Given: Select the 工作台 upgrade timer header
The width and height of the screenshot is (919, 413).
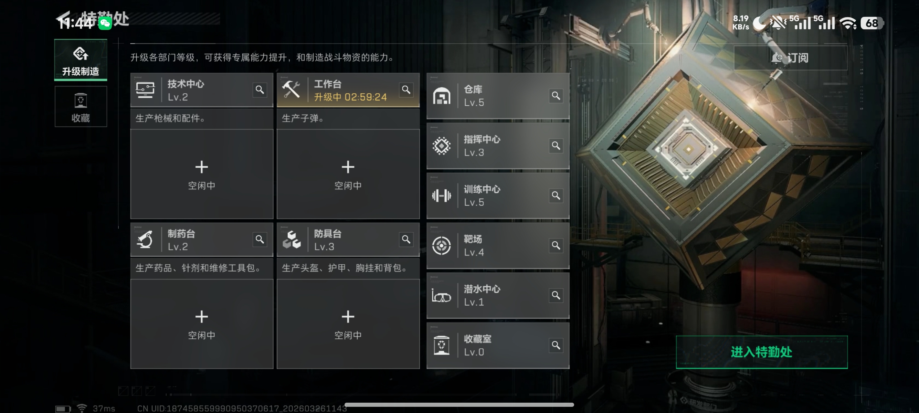Looking at the screenshot, I should [348, 90].
